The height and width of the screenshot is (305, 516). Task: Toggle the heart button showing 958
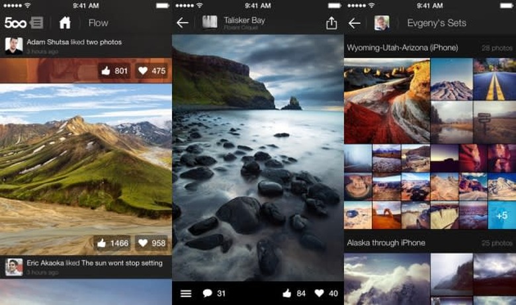click(x=151, y=243)
